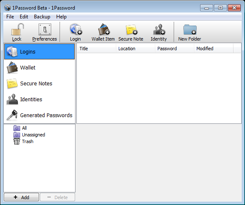245x205 pixels.
Task: Open Preferences from the toolbar switch icon
Action: click(45, 29)
